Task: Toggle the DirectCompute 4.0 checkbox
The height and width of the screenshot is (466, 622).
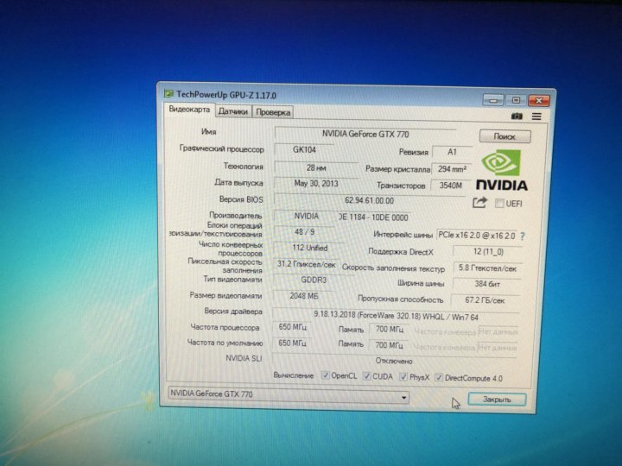Action: click(439, 378)
